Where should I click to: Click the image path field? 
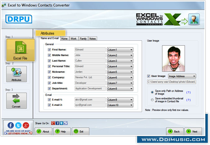point(172,82)
